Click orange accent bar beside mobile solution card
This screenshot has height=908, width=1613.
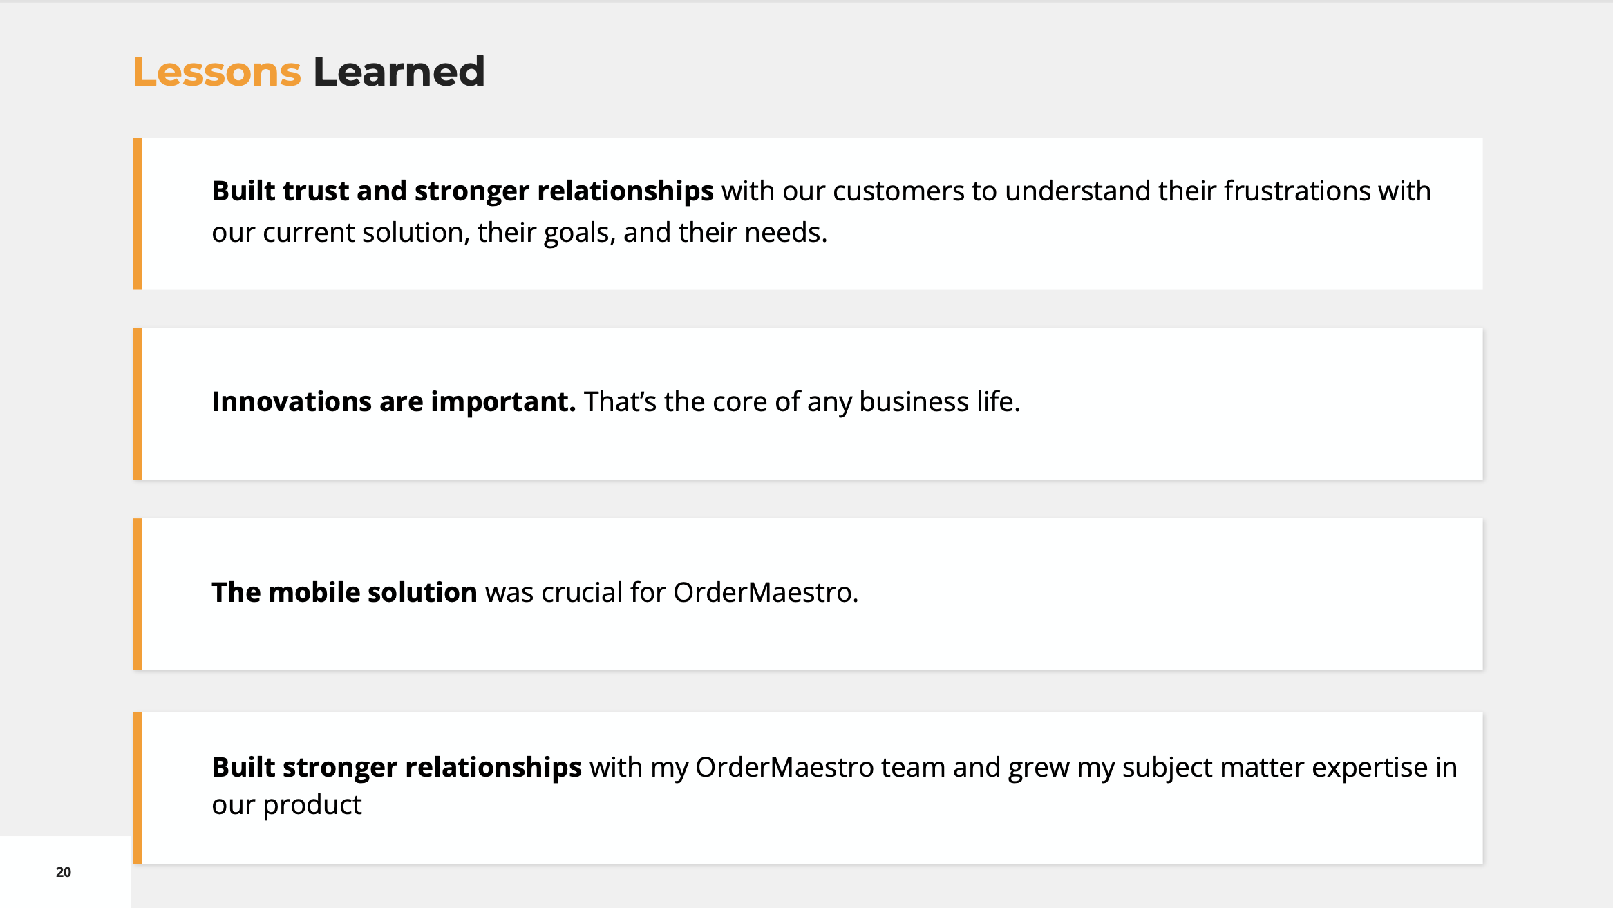138,594
